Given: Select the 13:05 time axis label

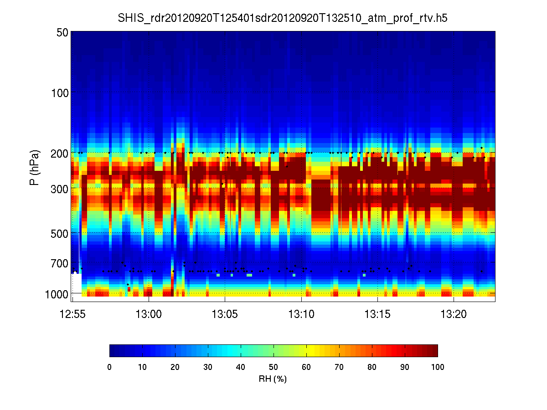Looking at the screenshot, I should click(x=225, y=313).
